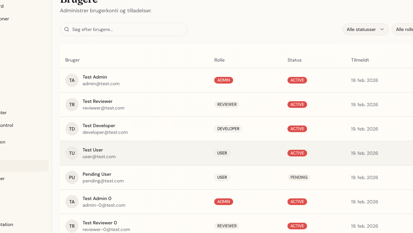Screen dimensions: 413x233
Task: Select the TD avatar for Test Developer
Action: click(x=72, y=129)
